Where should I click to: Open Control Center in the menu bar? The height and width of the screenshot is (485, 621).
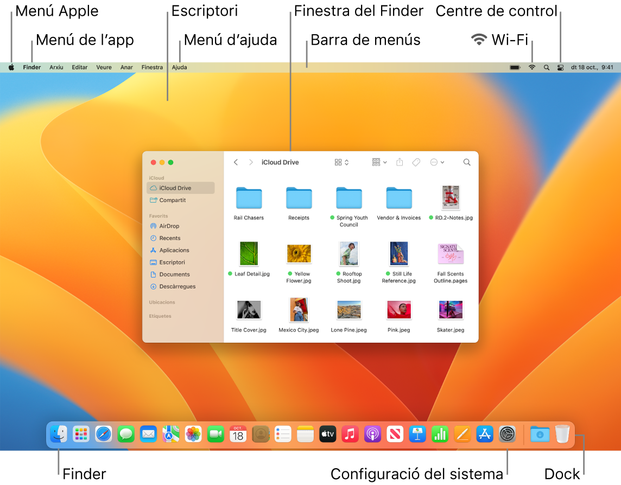560,67
